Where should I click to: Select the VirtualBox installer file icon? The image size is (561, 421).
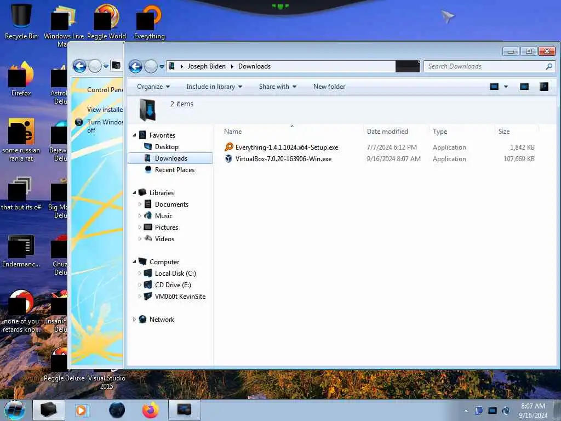click(x=228, y=158)
